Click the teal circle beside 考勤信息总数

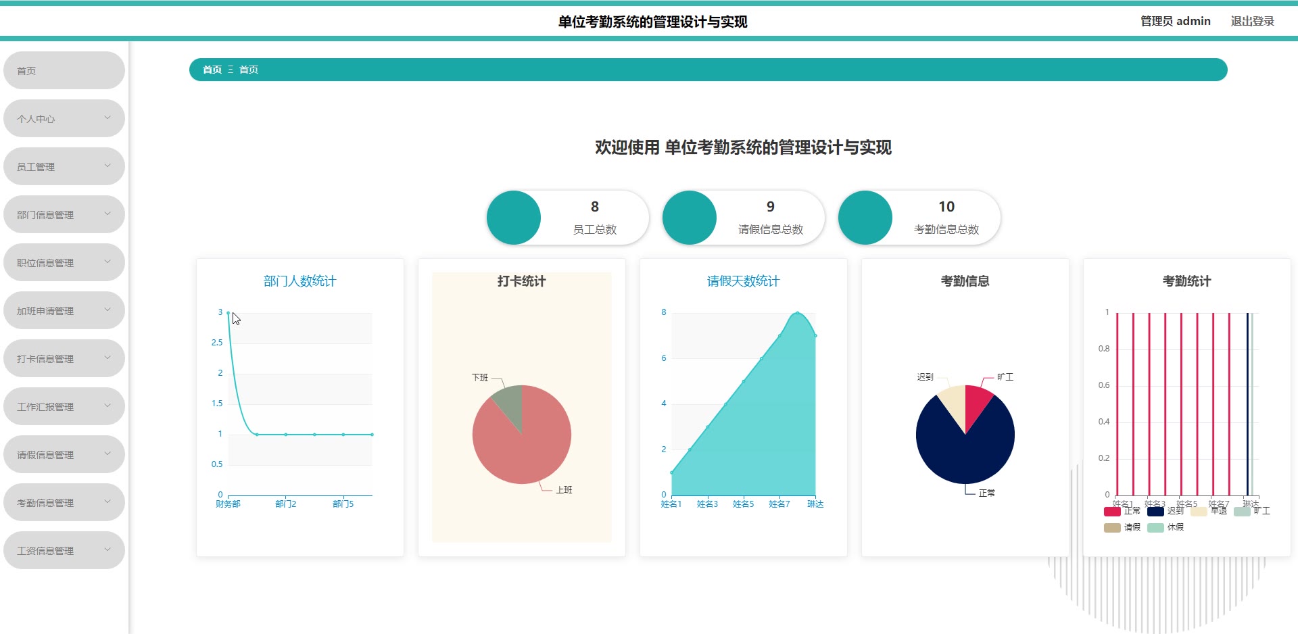coord(865,218)
